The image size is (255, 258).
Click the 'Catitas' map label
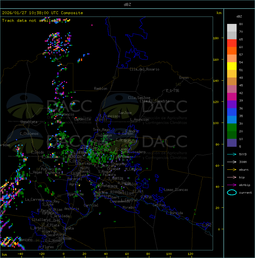(159, 205)
